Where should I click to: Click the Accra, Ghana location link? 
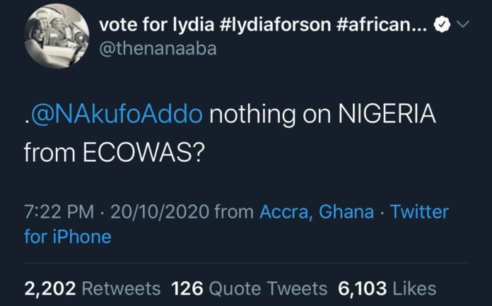click(x=317, y=212)
